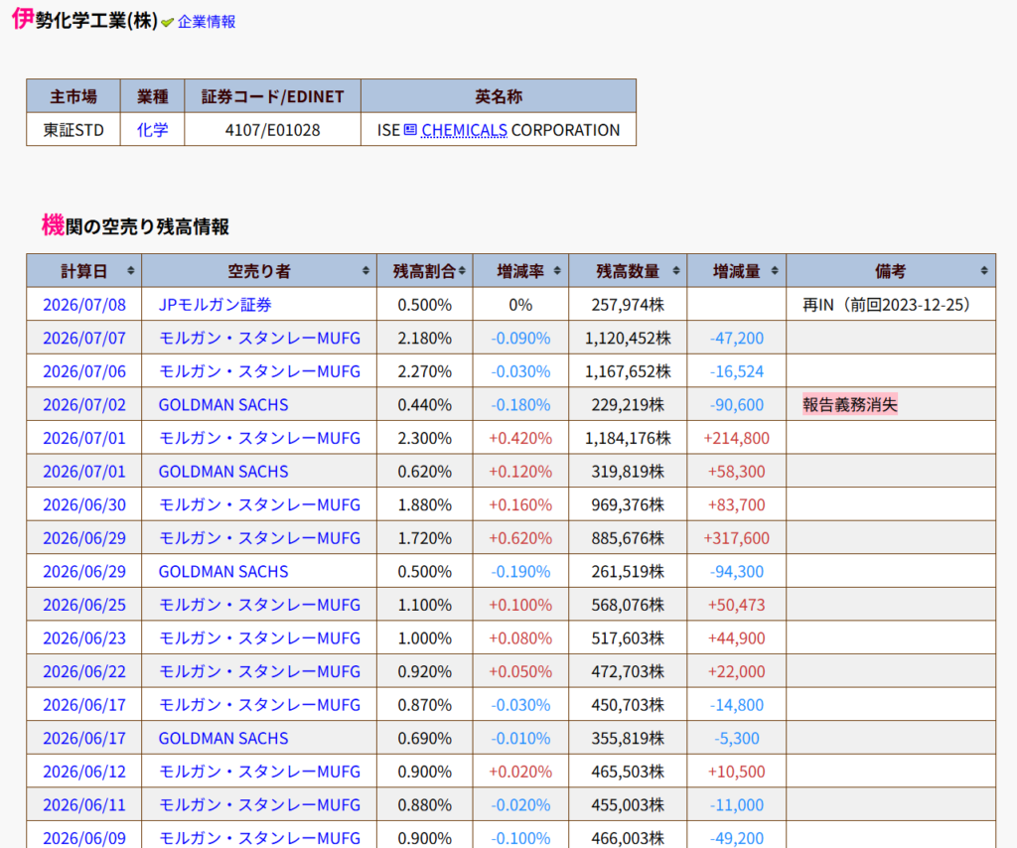This screenshot has width=1017, height=848.
Task: Select the 東証STD market cell
Action: click(73, 130)
